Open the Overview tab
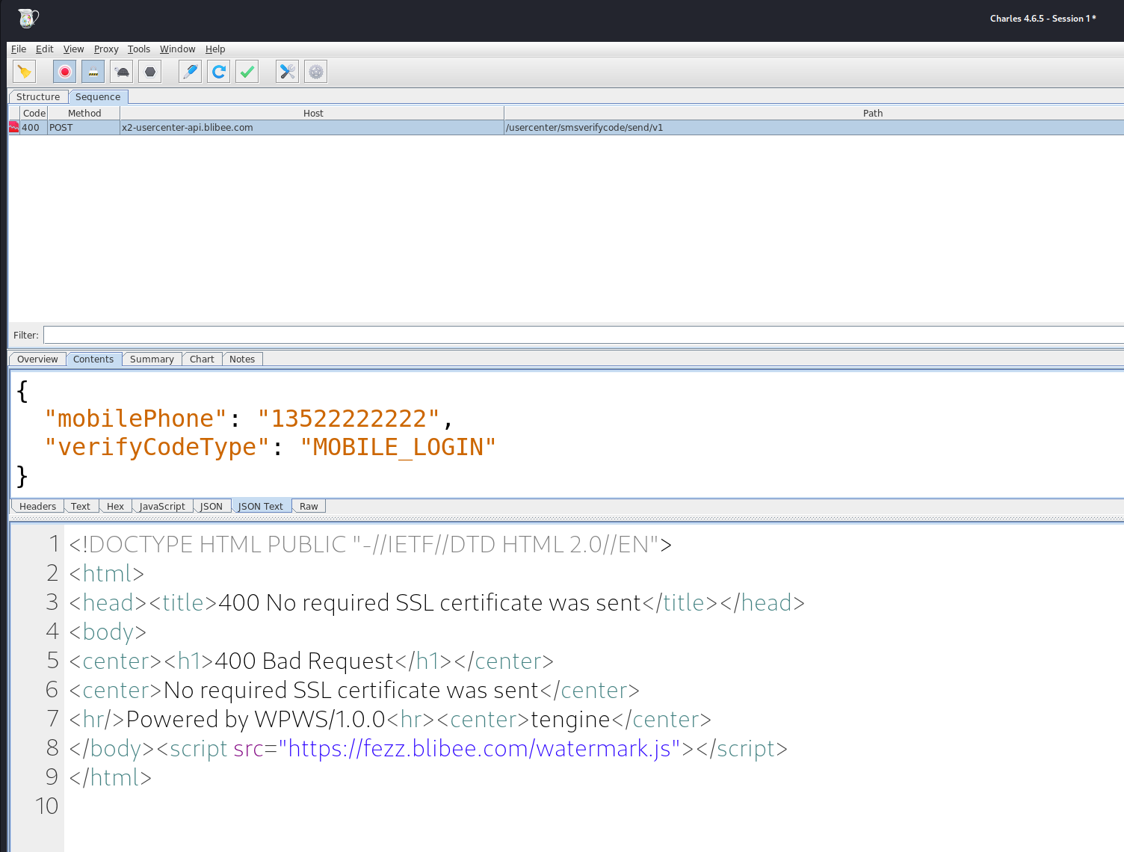 tap(37, 359)
